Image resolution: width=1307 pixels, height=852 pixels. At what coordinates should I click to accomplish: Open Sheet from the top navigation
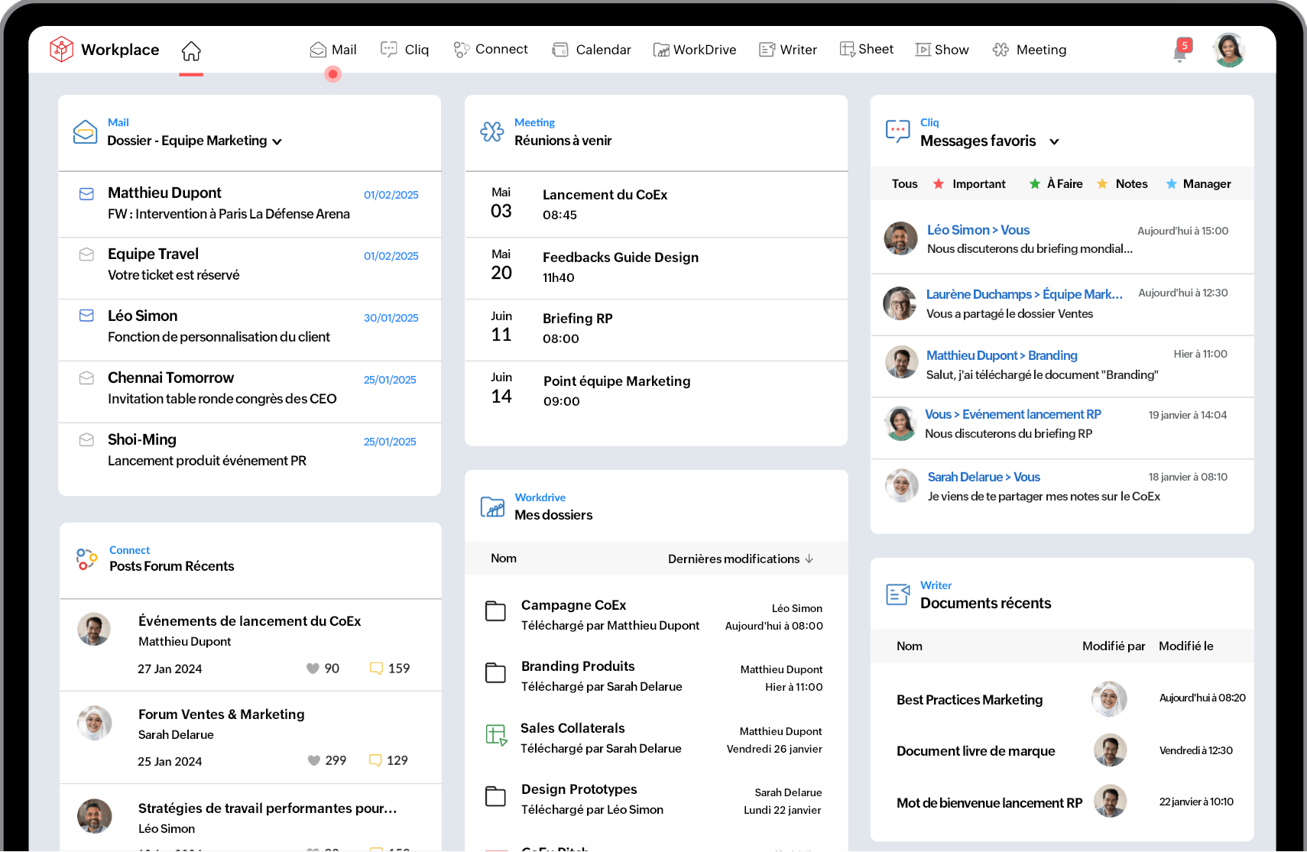pos(867,50)
